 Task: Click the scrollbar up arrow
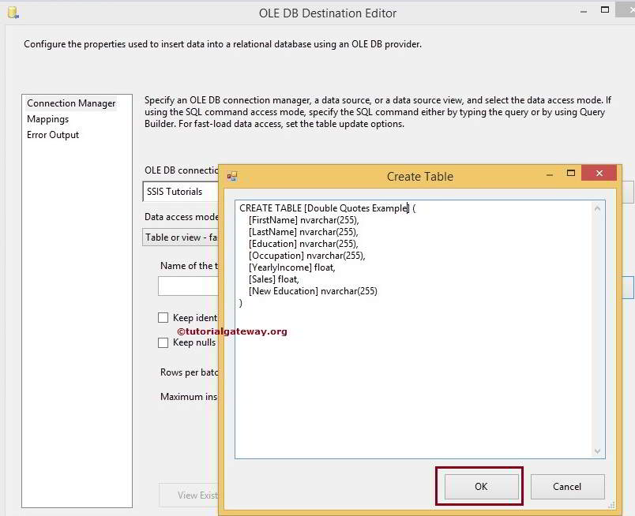(x=596, y=207)
